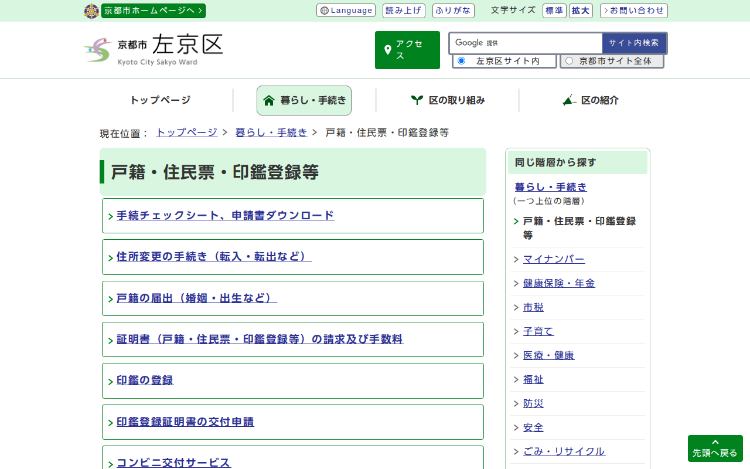Click the house icon for 暮らし・手続き
Image resolution: width=750 pixels, height=469 pixels.
point(269,100)
